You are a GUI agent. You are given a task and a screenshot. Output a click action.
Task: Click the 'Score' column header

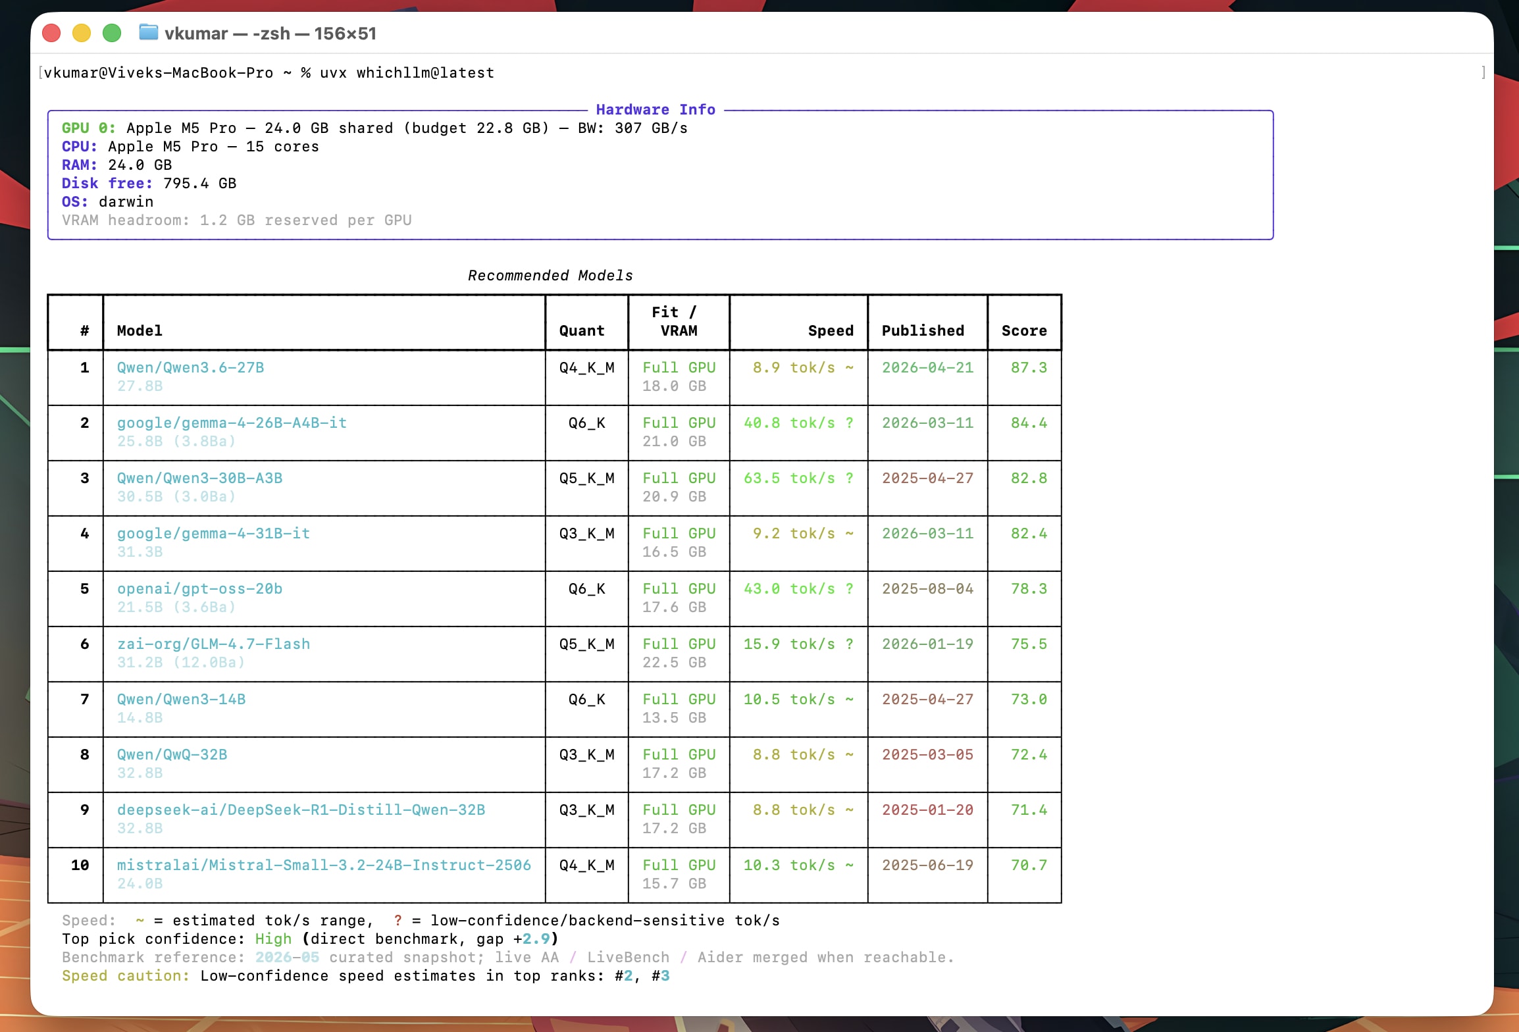pyautogui.click(x=1024, y=331)
